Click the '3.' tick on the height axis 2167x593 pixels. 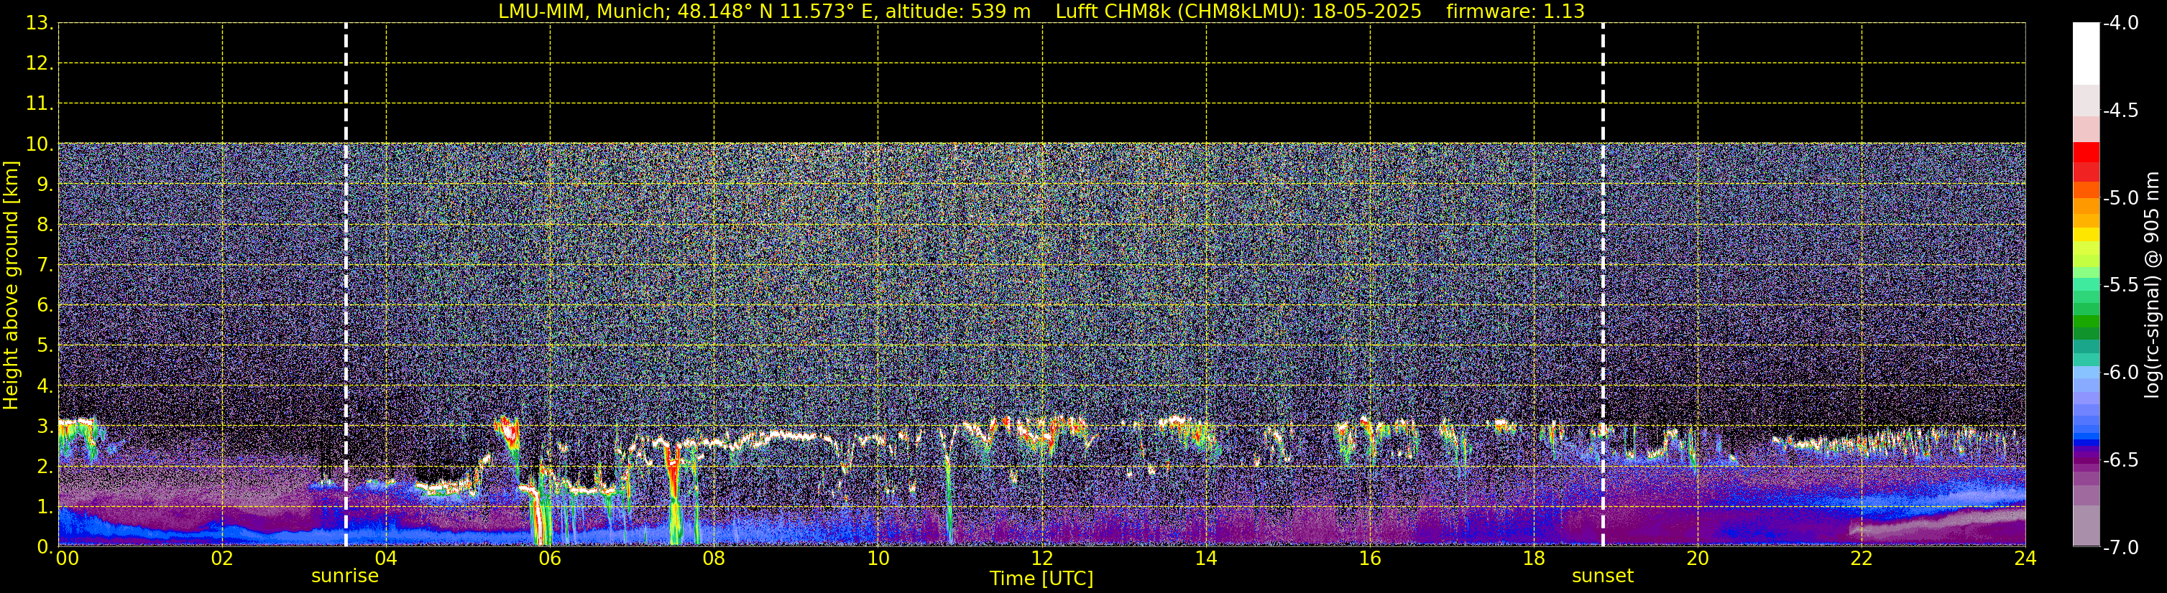pos(45,426)
